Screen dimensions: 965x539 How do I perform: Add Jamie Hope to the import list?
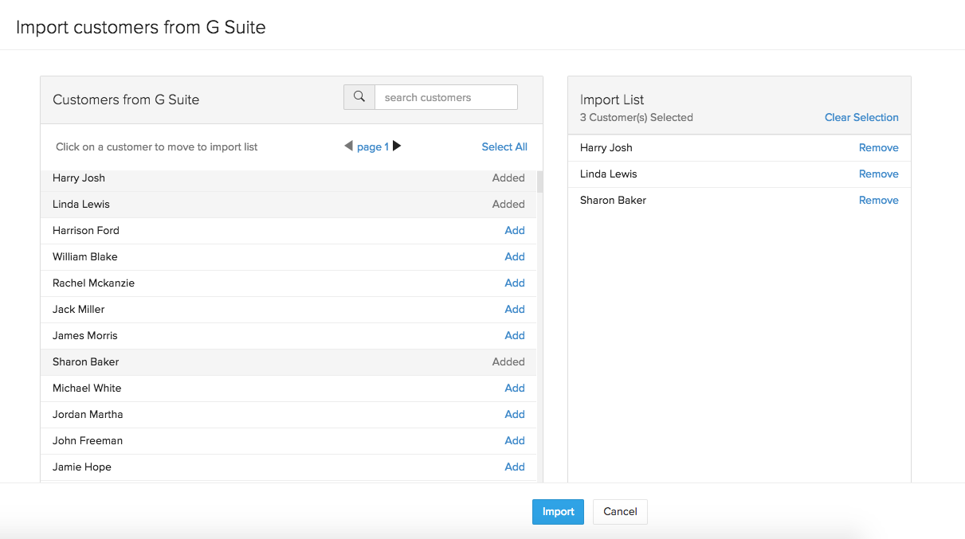tap(515, 467)
